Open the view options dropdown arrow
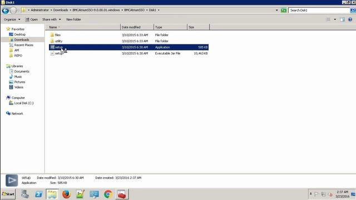The image size is (356, 200). 335,19
